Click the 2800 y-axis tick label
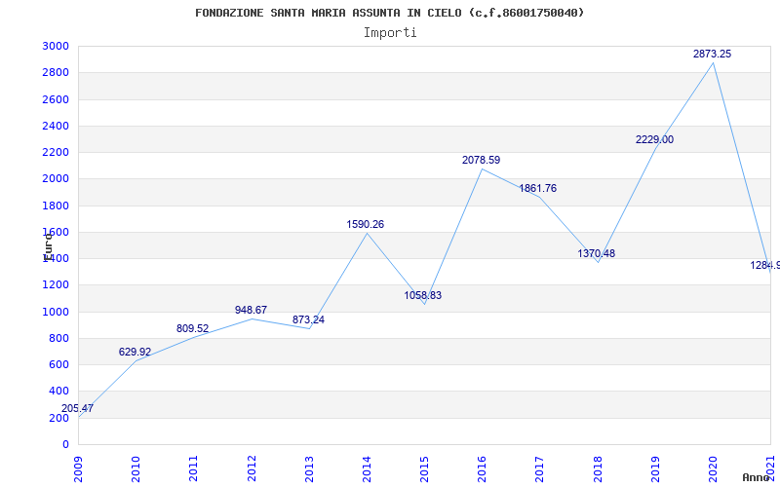Image resolution: width=780 pixels, height=487 pixels. tap(56, 72)
